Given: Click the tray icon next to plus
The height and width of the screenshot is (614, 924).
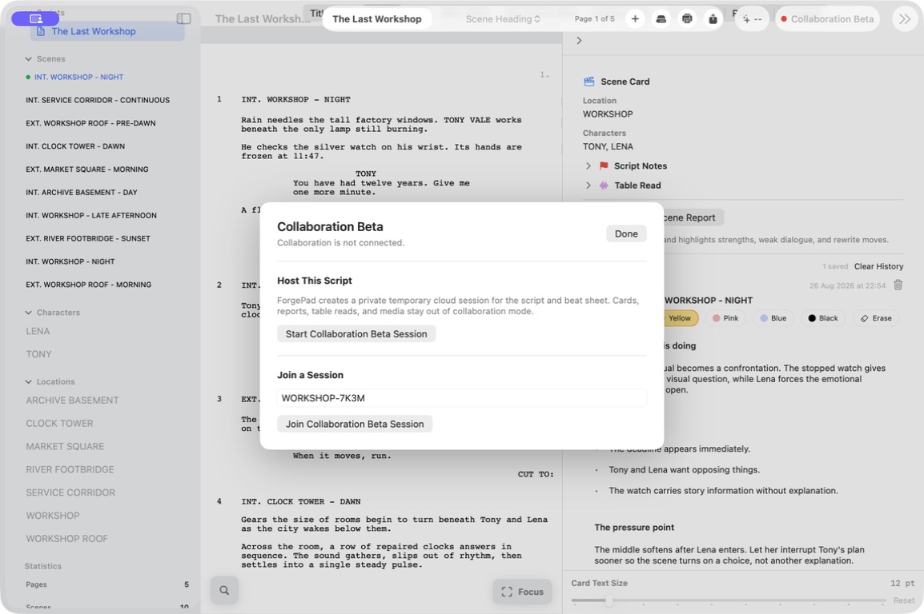Looking at the screenshot, I should coord(661,19).
